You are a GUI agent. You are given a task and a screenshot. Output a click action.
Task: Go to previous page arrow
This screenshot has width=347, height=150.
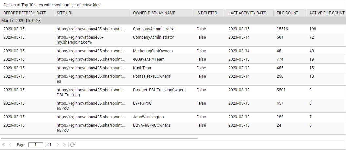coord(10,145)
